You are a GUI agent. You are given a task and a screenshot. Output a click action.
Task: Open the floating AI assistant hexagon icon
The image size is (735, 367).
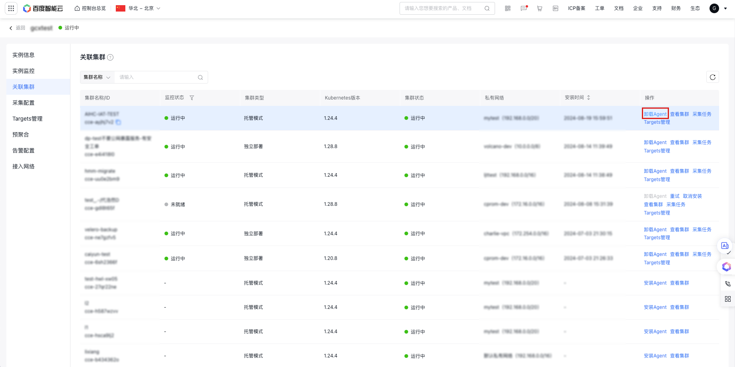(x=727, y=267)
